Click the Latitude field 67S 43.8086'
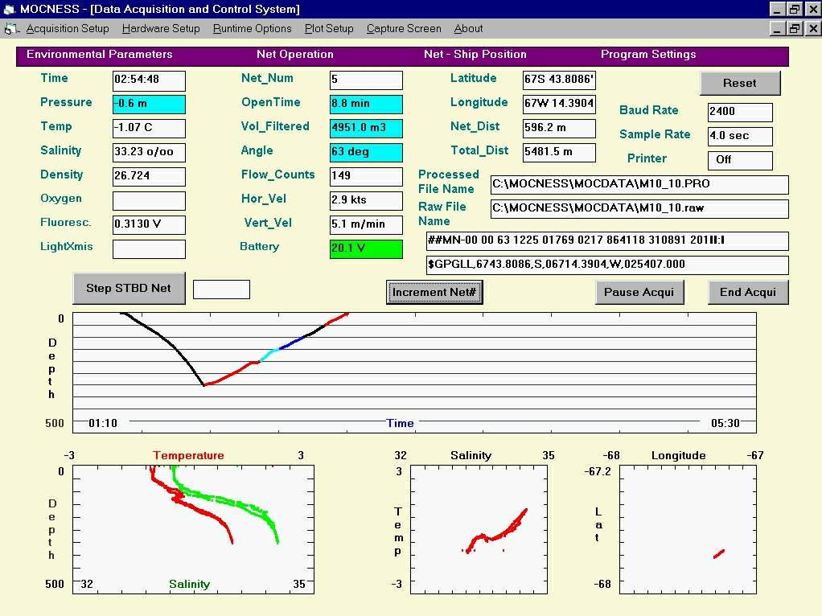Image resolution: width=822 pixels, height=616 pixels. pyautogui.click(x=559, y=80)
